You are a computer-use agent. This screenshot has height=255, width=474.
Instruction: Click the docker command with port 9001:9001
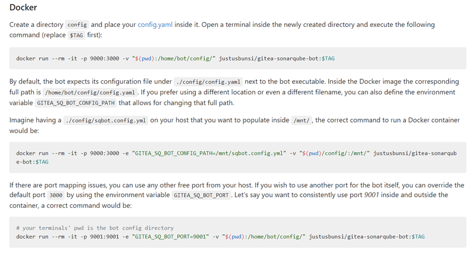221,236
